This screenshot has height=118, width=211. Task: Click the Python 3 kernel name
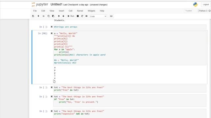point(203,11)
